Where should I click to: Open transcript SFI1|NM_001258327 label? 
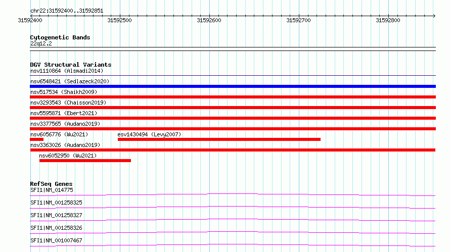pyautogui.click(x=56, y=215)
